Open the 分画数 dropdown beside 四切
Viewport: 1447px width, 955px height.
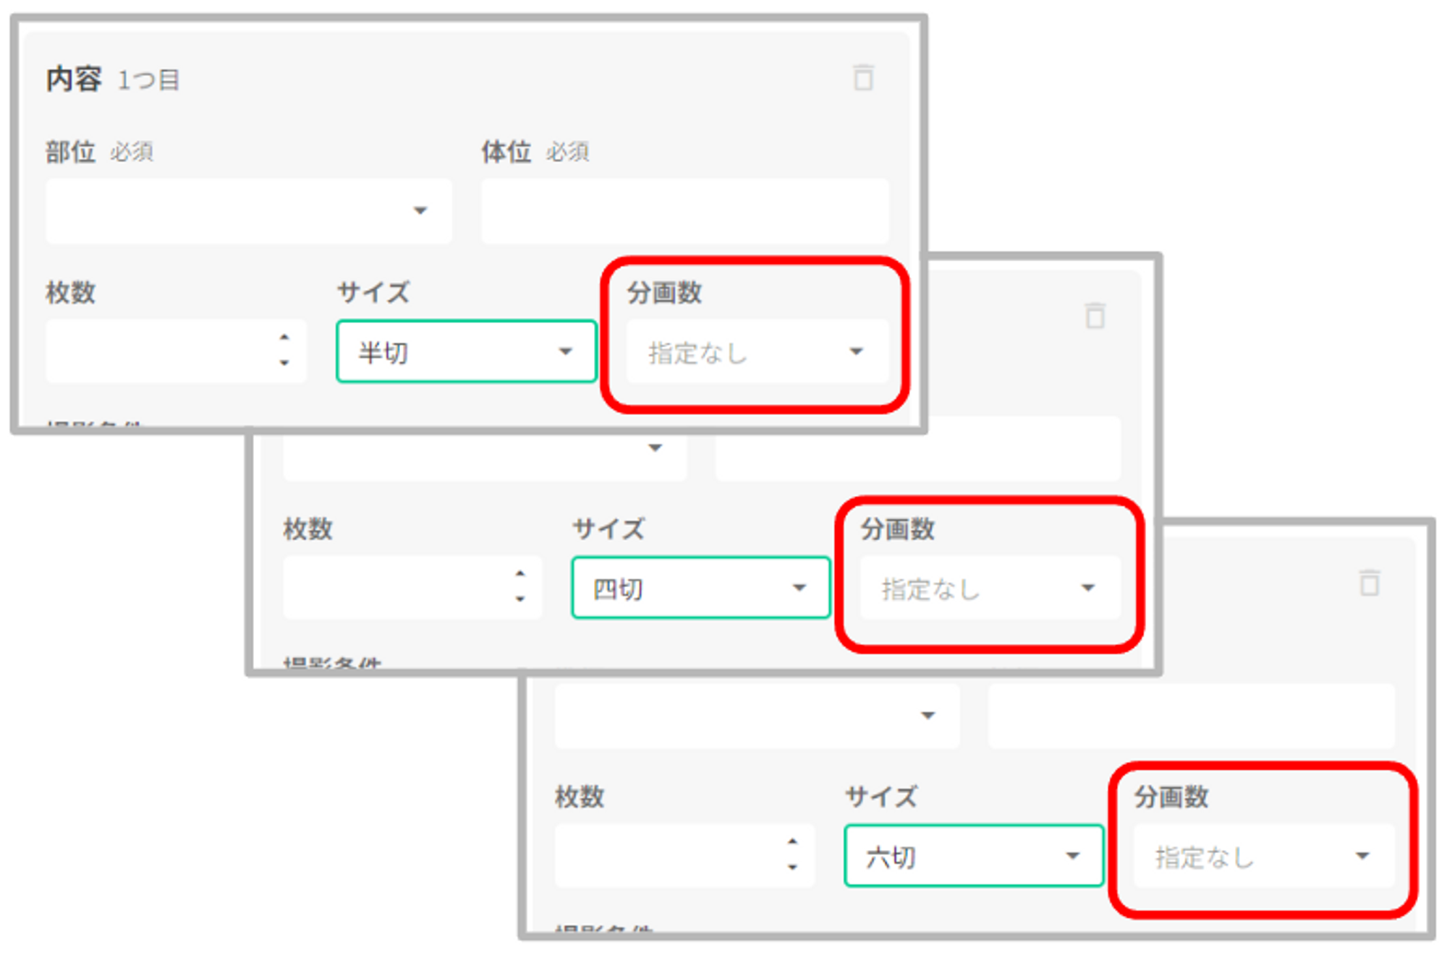989,588
